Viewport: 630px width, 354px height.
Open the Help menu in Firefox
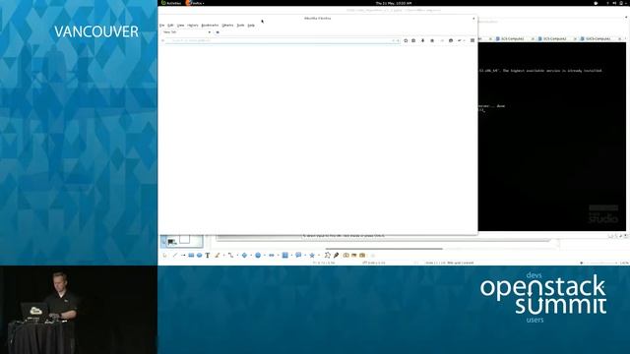251,26
